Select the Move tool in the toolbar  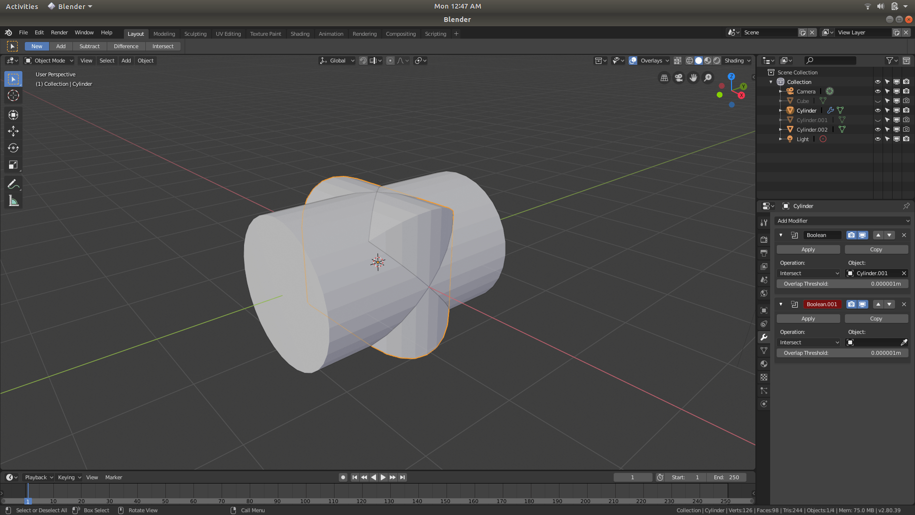(13, 131)
